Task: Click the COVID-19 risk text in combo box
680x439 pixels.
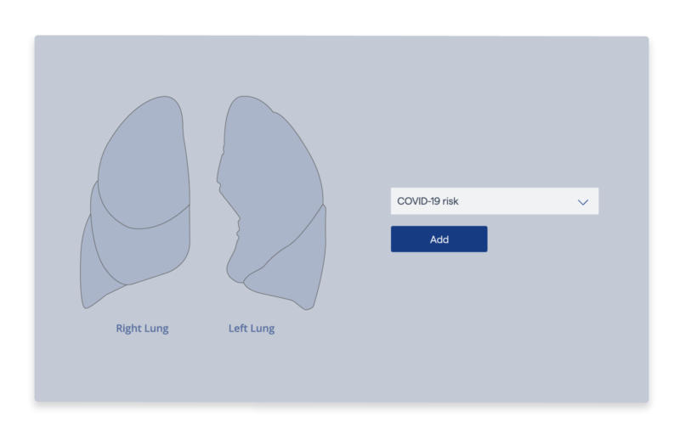Action: [428, 201]
